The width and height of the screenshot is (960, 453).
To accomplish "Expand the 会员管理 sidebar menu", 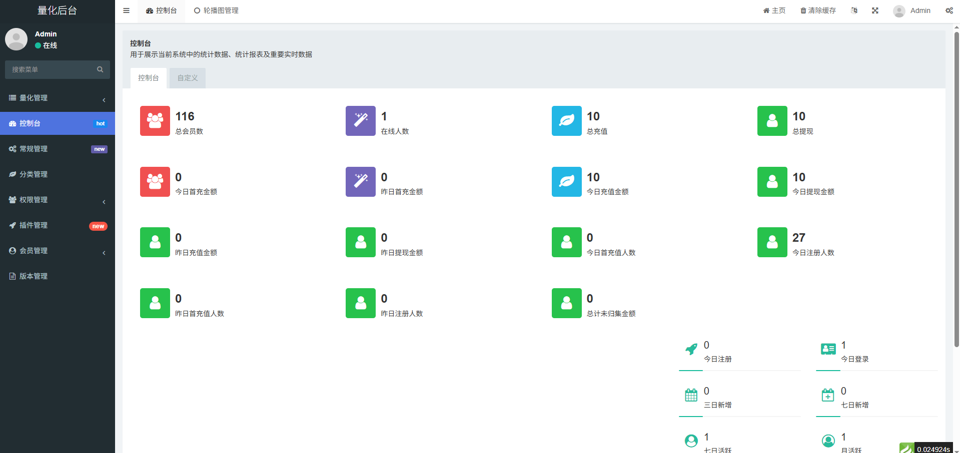I will [58, 251].
